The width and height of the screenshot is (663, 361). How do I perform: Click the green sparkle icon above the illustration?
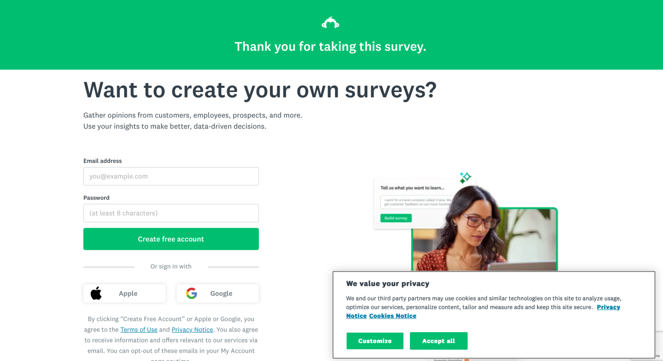465,178
